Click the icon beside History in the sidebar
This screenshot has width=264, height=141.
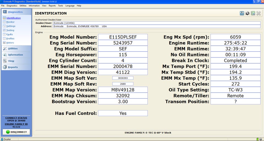click(4, 43)
